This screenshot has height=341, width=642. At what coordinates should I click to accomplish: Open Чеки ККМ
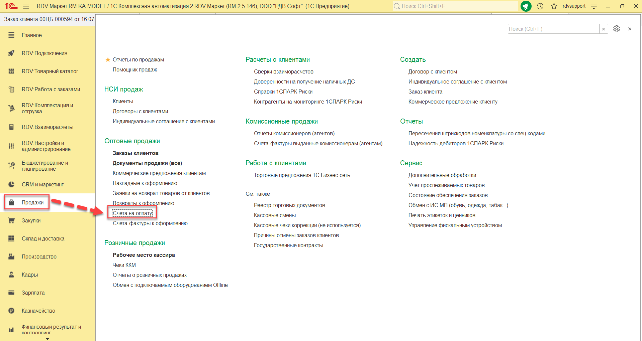pos(124,265)
